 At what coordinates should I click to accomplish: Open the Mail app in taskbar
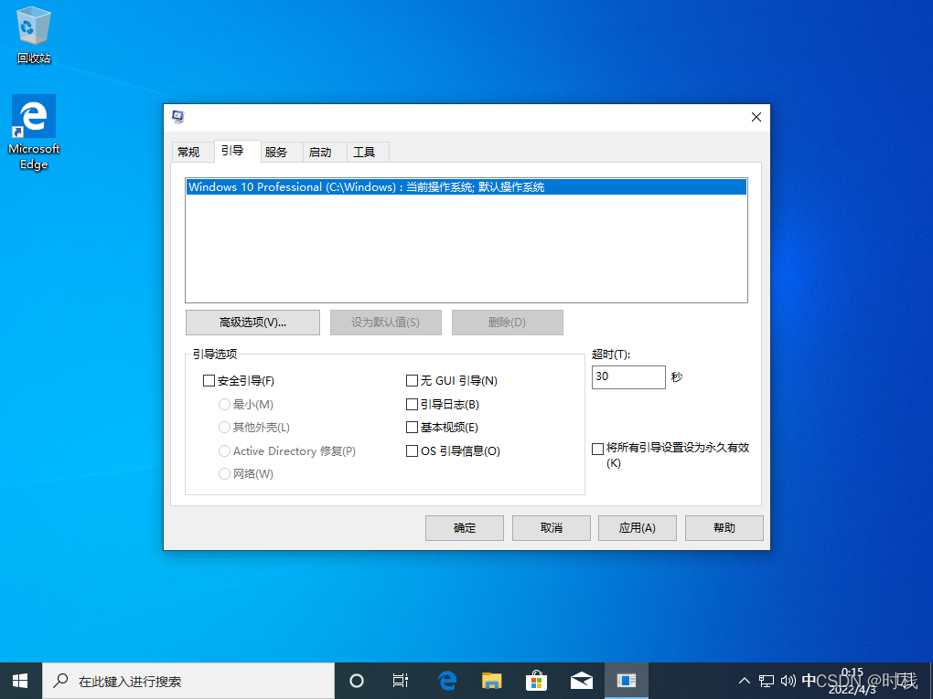(581, 681)
